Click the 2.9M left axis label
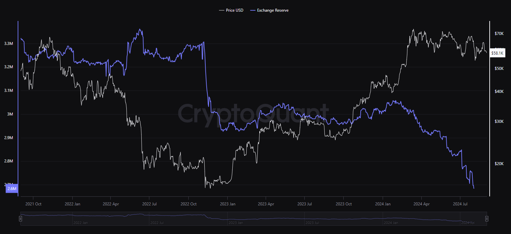This screenshot has width=511, height=234. coord(9,137)
